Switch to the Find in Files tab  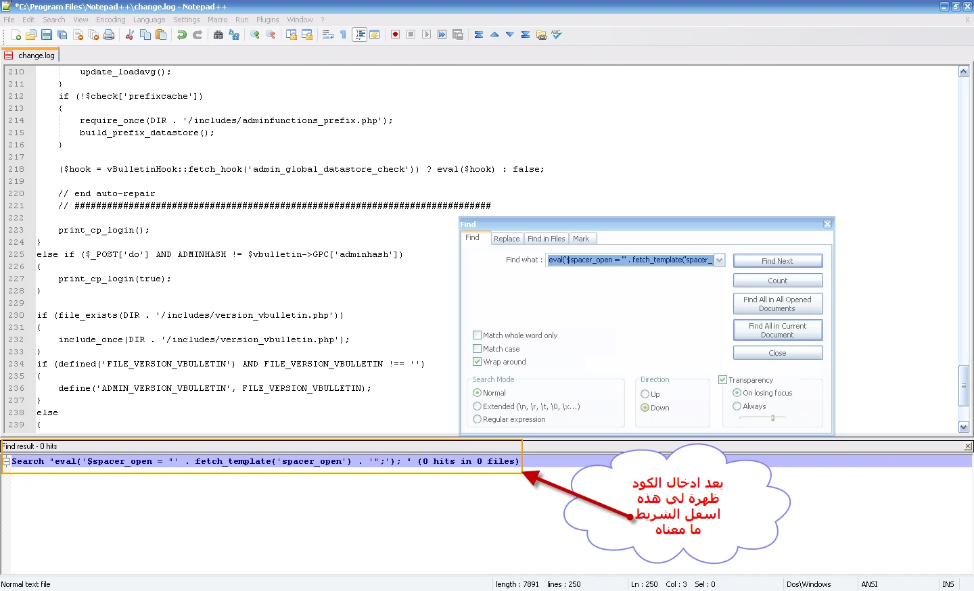[546, 239]
